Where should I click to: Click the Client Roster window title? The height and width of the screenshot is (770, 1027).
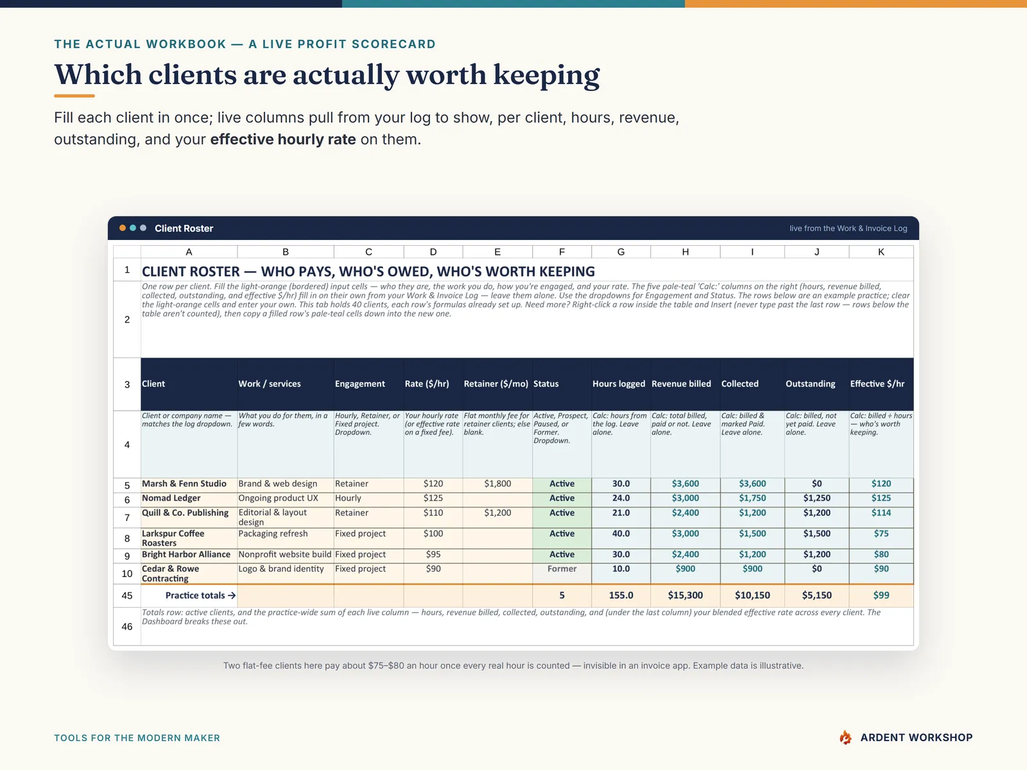pos(184,228)
